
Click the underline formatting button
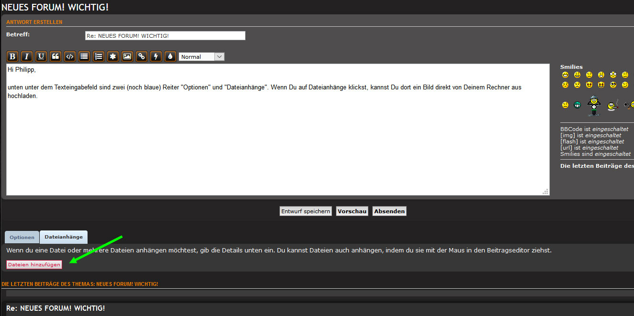click(41, 56)
